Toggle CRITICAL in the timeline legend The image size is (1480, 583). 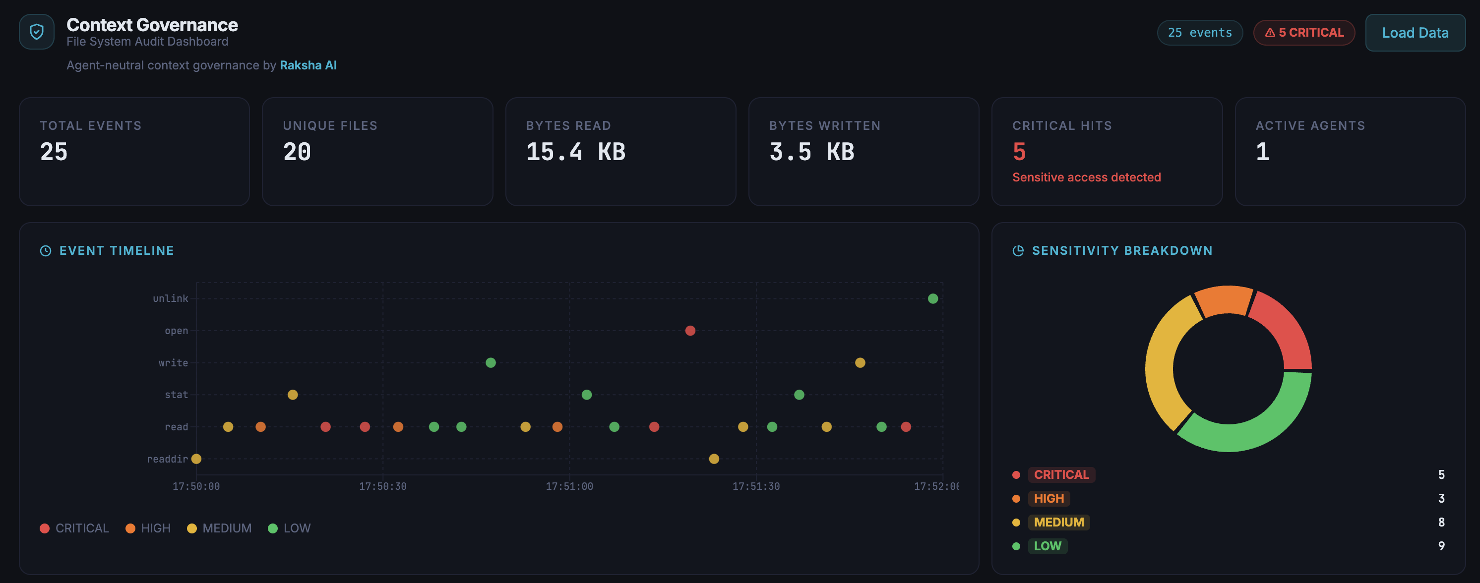pyautogui.click(x=74, y=528)
